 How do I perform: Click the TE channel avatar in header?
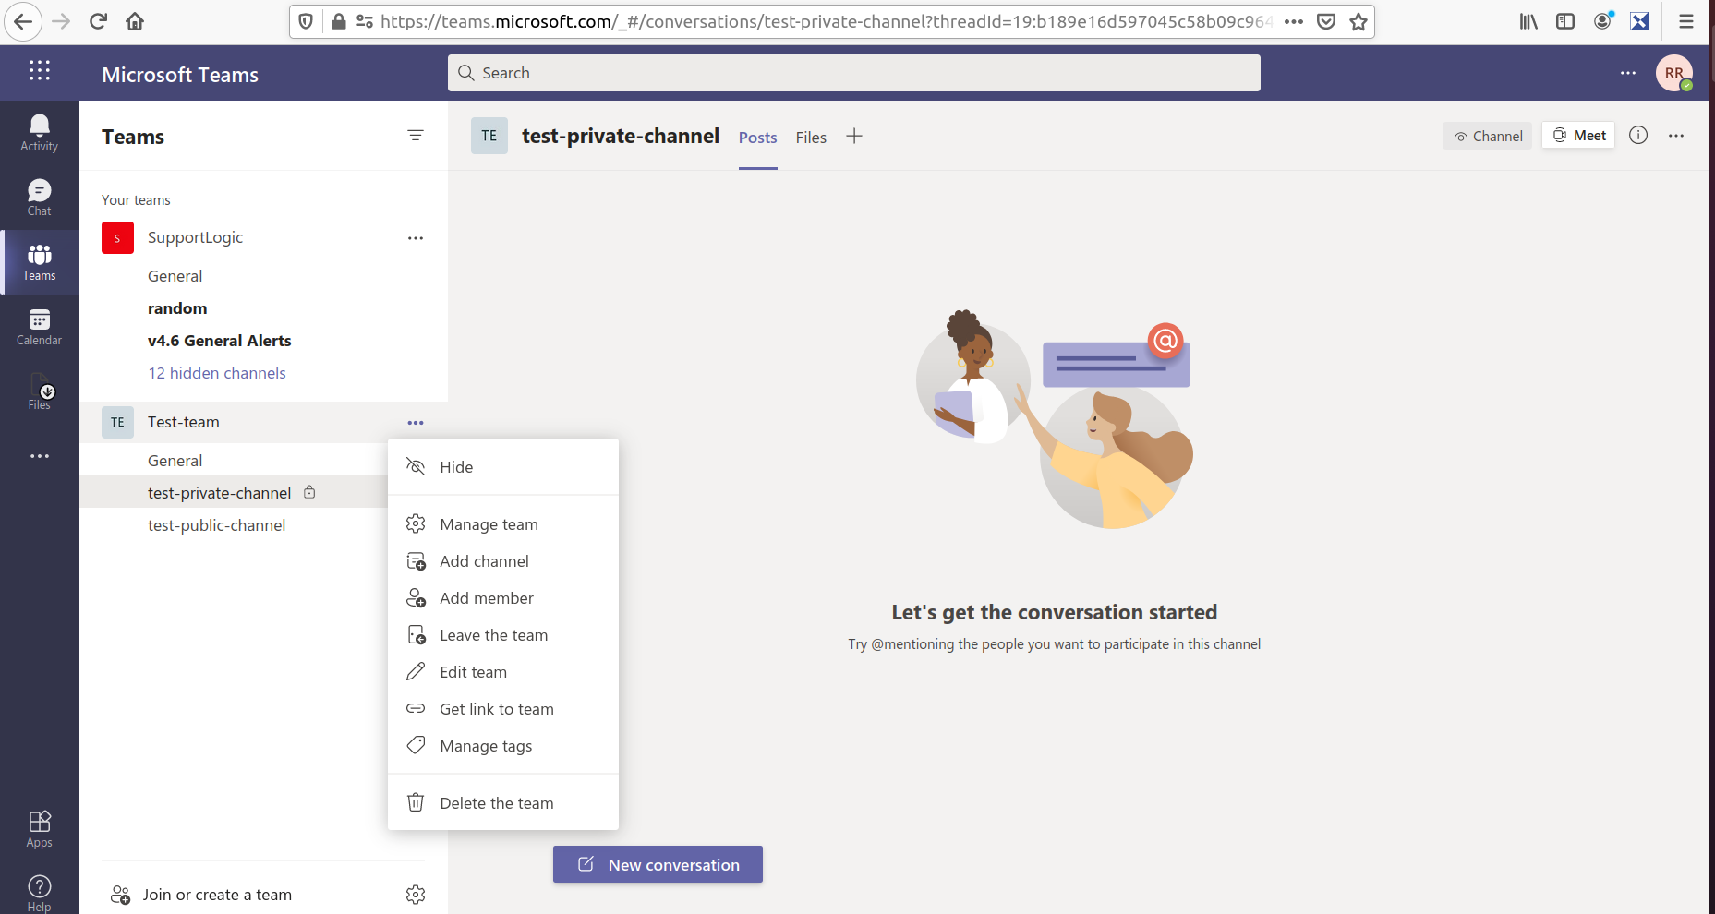click(x=489, y=136)
